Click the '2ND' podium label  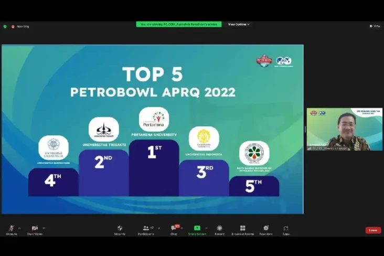(103, 162)
